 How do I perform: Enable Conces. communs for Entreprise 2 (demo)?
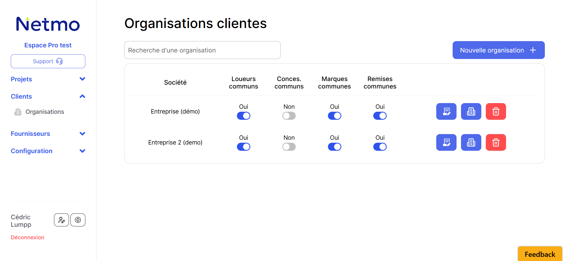click(289, 147)
